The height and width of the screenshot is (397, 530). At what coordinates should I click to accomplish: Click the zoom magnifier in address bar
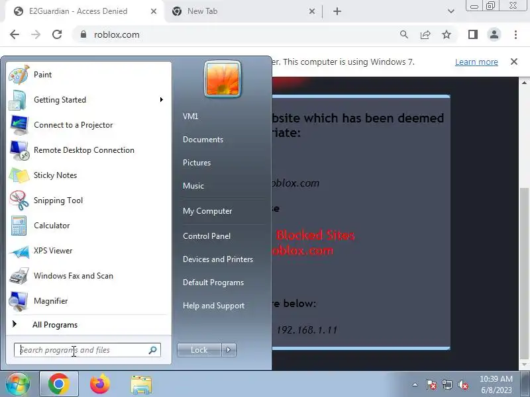404,34
